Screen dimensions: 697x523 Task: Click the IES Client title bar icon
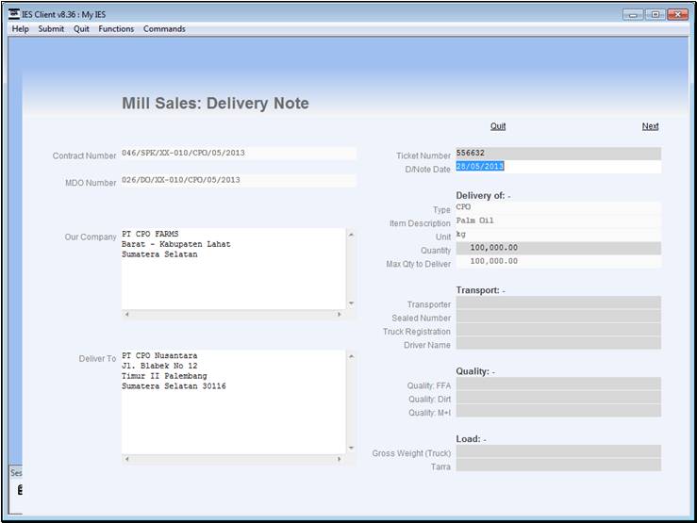pyautogui.click(x=14, y=14)
